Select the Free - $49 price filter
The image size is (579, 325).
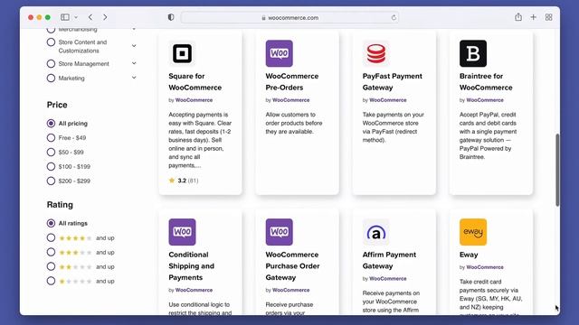[51, 138]
